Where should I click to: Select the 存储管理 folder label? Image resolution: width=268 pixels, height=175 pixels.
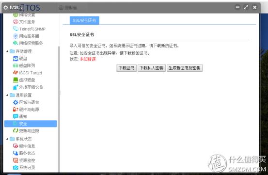coord(24,51)
